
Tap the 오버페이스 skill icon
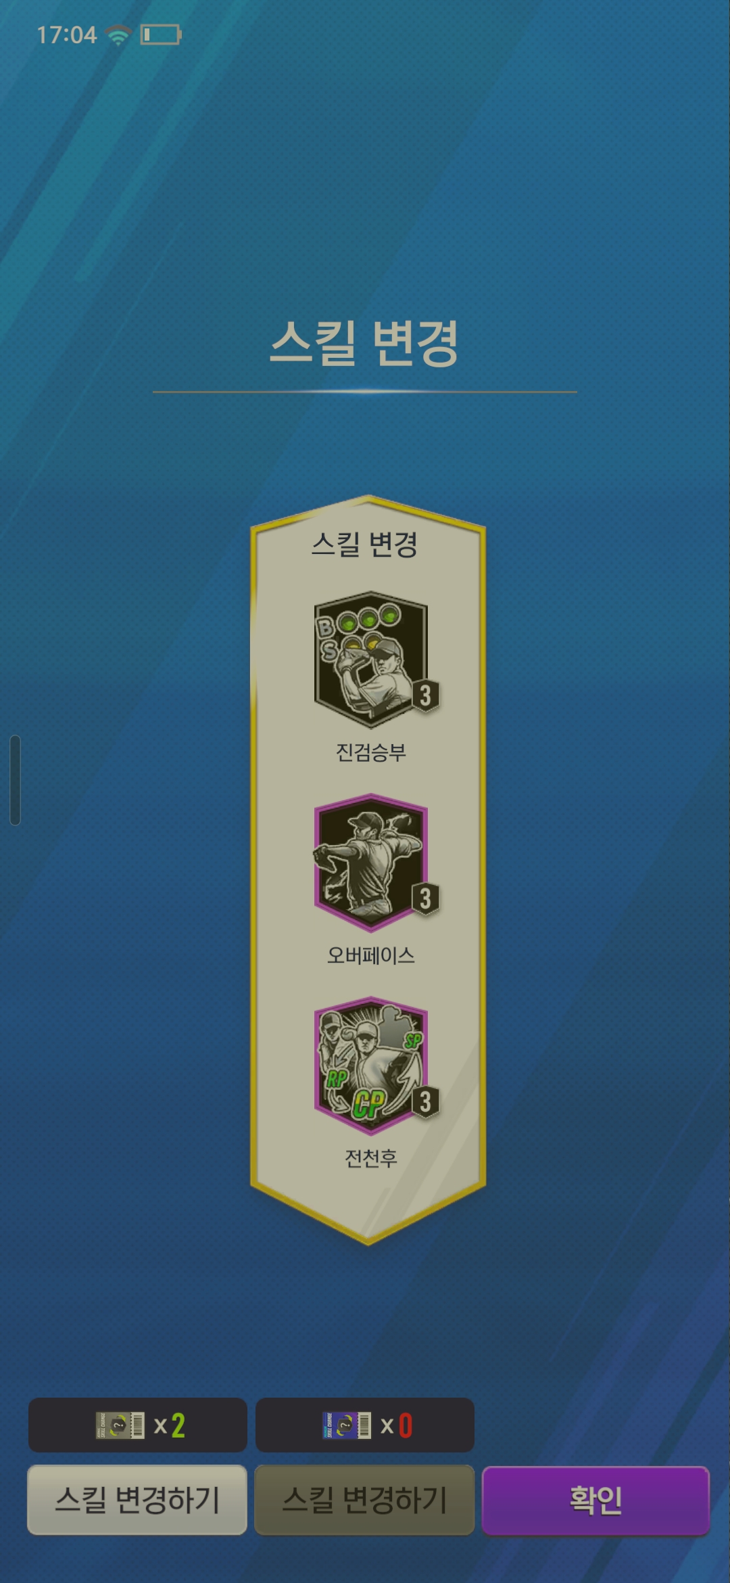(x=370, y=863)
